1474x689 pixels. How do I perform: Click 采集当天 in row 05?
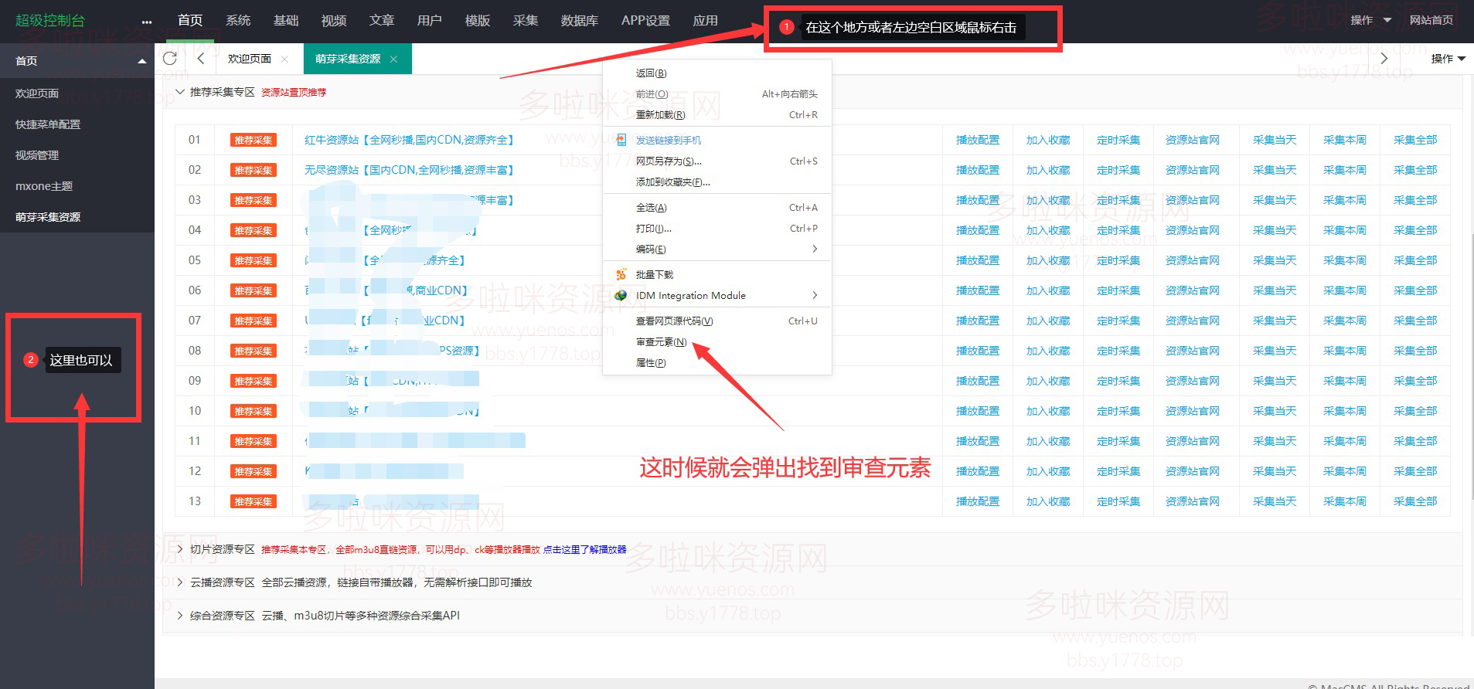1275,260
